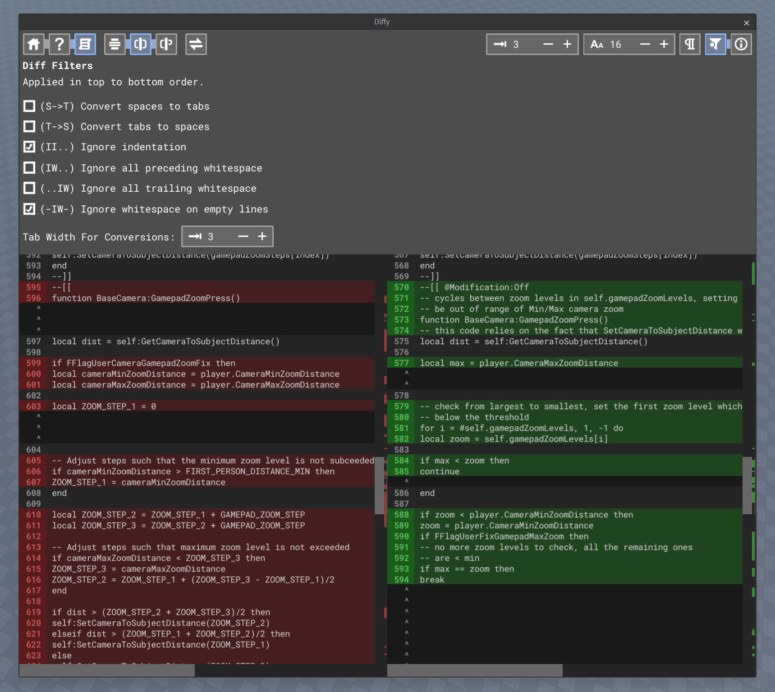The width and height of the screenshot is (775, 692).
Task: Click the swap left and right panes icon
Action: click(196, 44)
